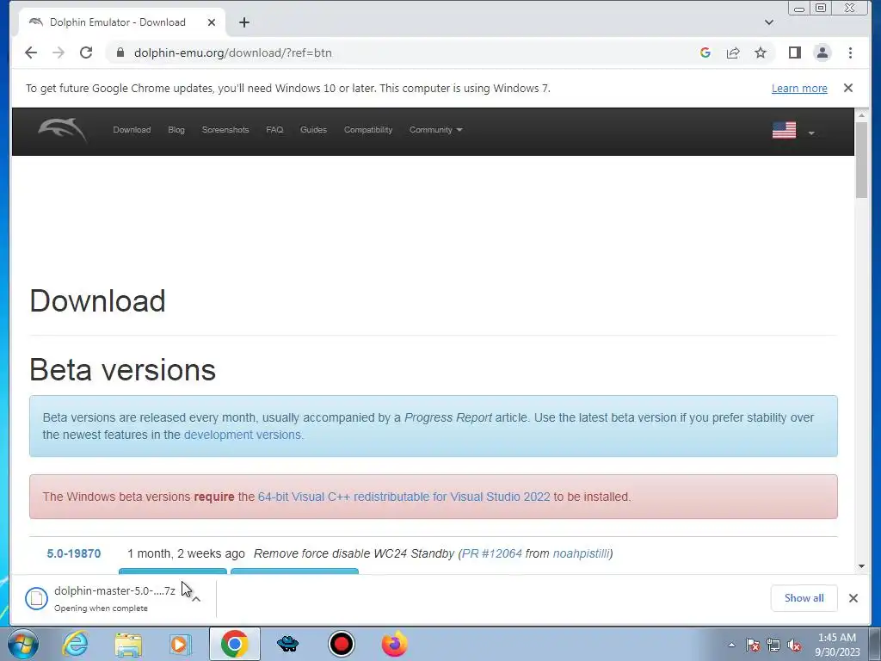This screenshot has height=661, width=881.
Task: Click the Dolphin logo in navbar
Action: [62, 130]
